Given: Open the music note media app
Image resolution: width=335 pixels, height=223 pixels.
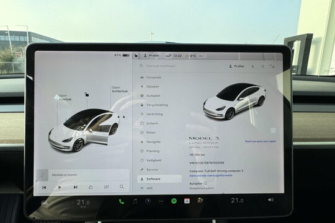Looking at the screenshot, I should pos(135,201).
